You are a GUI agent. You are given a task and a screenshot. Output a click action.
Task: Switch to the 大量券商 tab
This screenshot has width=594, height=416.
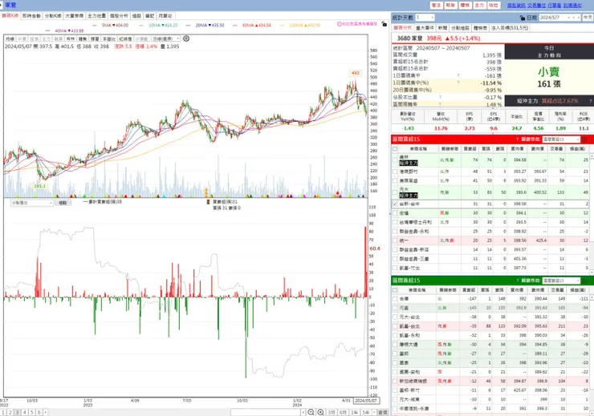point(74,16)
